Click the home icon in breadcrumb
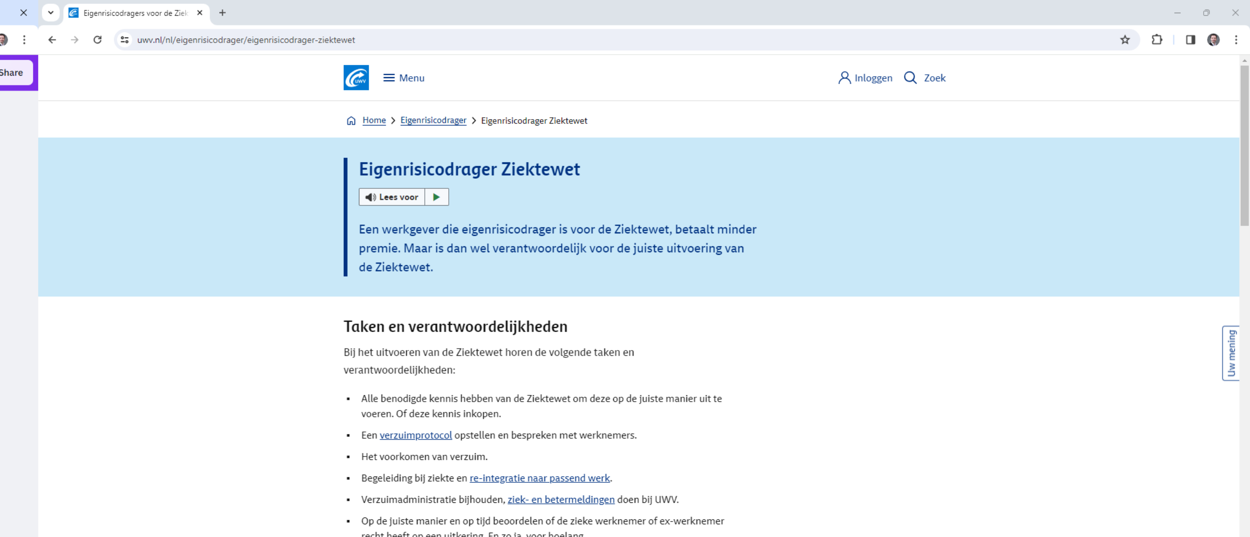 [351, 121]
